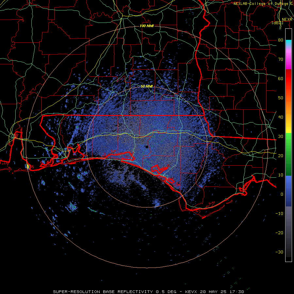The width and height of the screenshot is (294, 294).
Task: Click the 50 value on the scale
Action: [281, 98]
